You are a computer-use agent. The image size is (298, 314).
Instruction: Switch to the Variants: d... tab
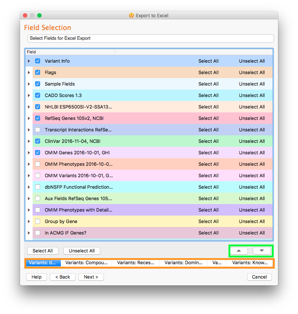point(43,263)
